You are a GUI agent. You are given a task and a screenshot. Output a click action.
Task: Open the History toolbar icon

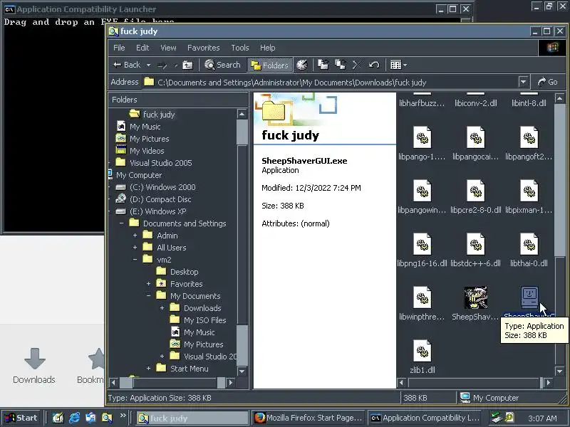click(301, 65)
